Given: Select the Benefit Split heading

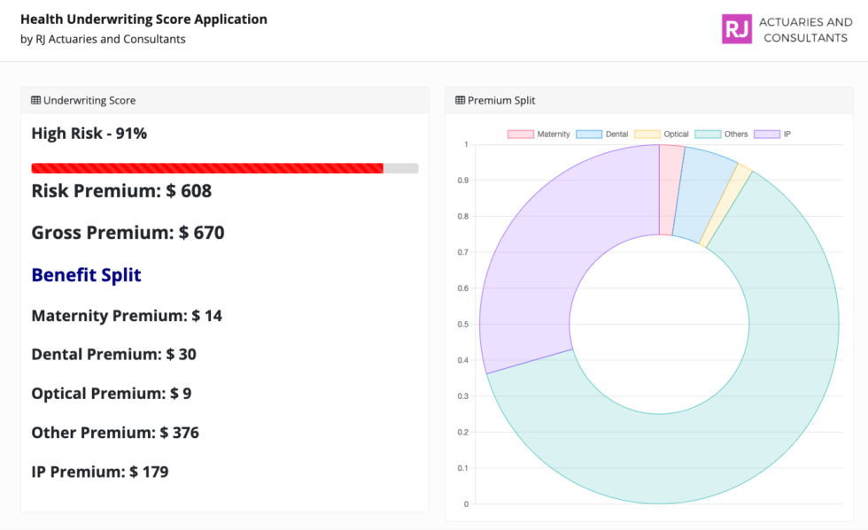Looking at the screenshot, I should coord(86,275).
